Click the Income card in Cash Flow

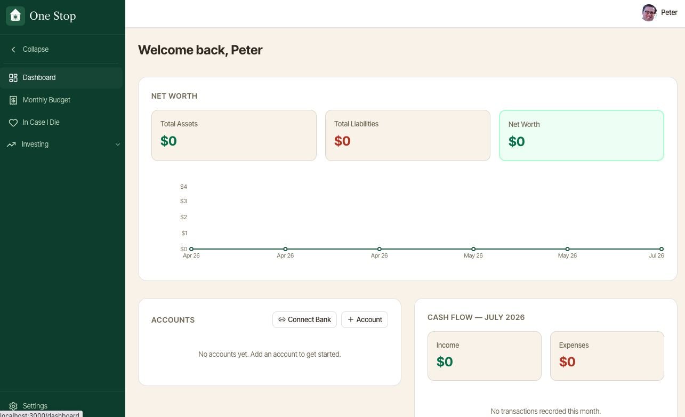tap(485, 356)
